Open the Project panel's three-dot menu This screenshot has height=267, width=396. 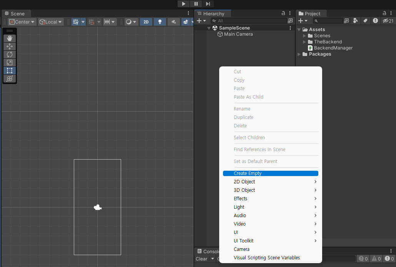[391, 13]
